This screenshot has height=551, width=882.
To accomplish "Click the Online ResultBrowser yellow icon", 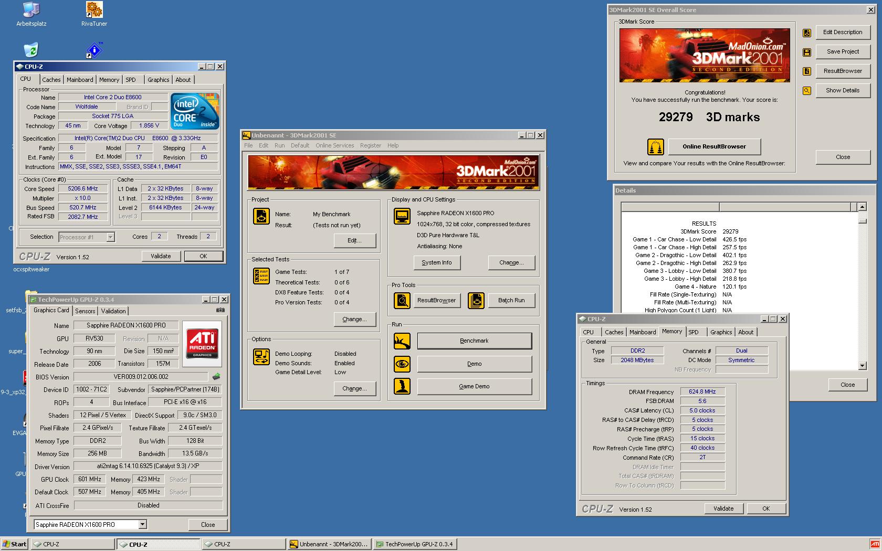I will click(655, 147).
